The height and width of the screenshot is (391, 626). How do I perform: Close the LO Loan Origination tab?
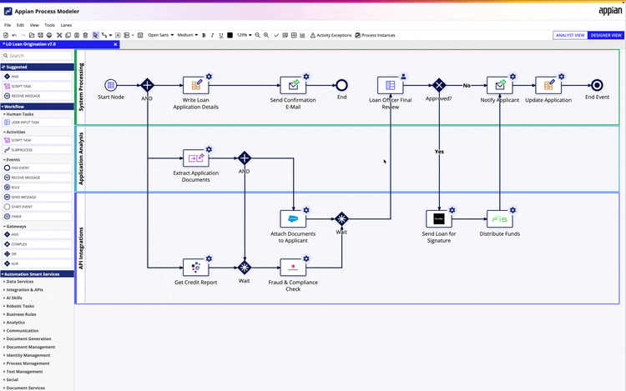tap(115, 44)
